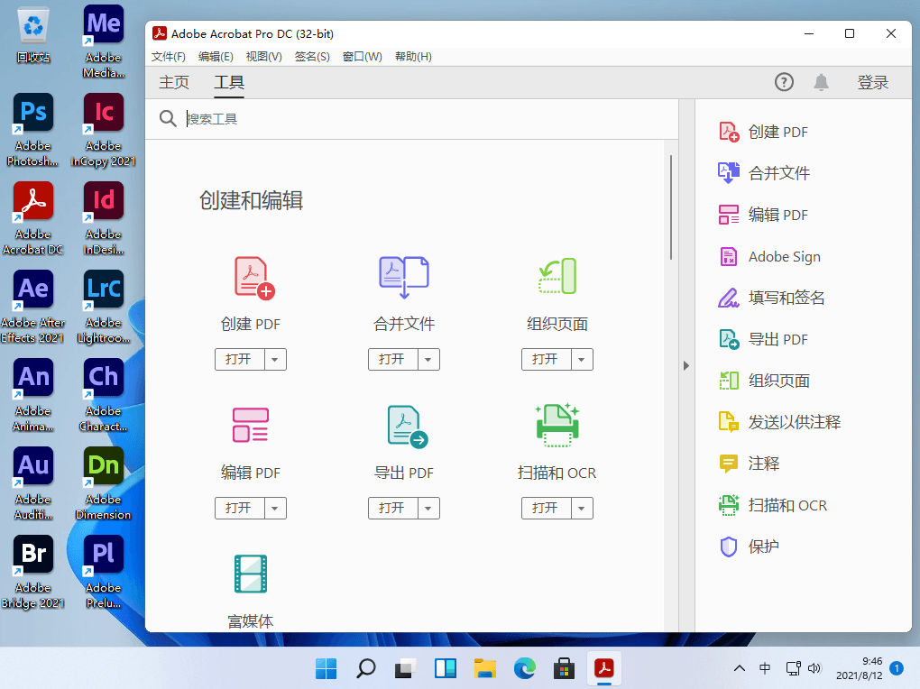Switch to the 主页 tab
The image size is (920, 689).
click(174, 82)
